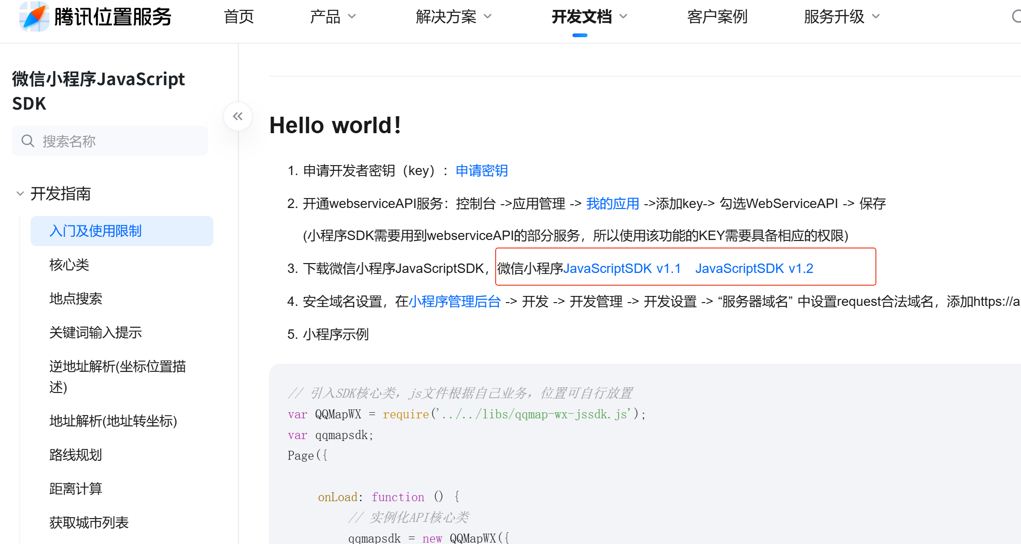The width and height of the screenshot is (1021, 544).
Task: Expand the 产品 dropdown chevron
Action: [x=352, y=16]
